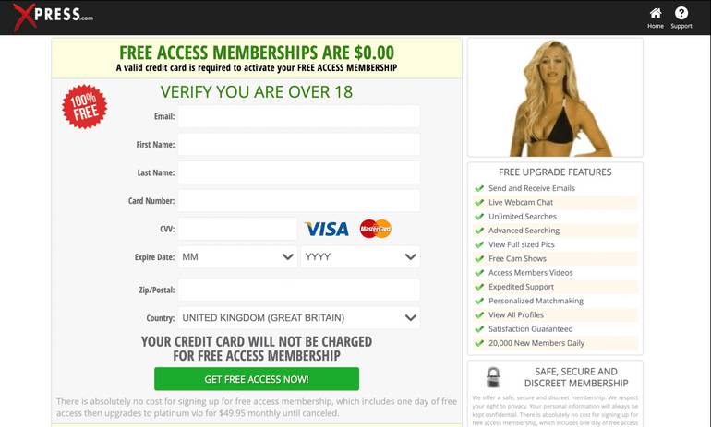Open the YYYY expiry year dropdown
Screen dimensions: 711x427
point(360,256)
